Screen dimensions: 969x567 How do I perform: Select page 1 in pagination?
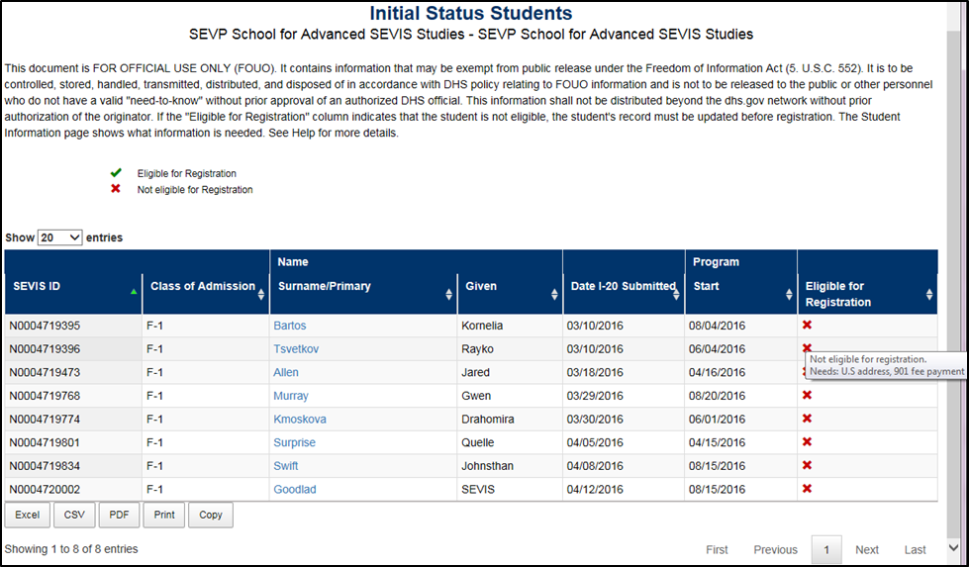tap(826, 550)
